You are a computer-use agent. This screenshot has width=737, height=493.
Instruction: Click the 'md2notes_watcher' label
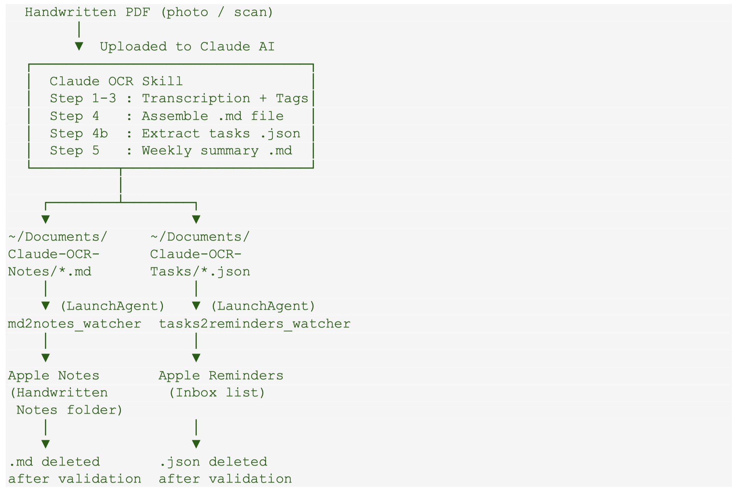coord(74,324)
